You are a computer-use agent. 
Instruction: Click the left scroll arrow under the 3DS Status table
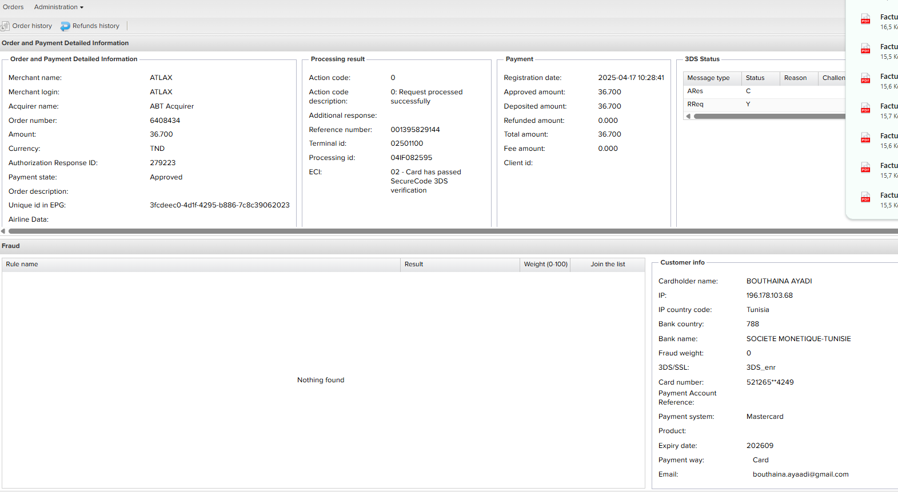click(688, 116)
